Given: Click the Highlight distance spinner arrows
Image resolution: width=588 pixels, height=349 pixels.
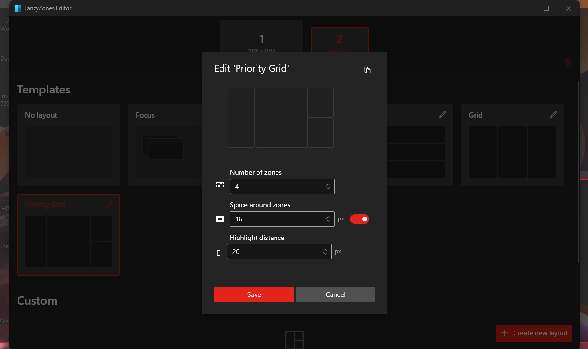Looking at the screenshot, I should point(325,252).
